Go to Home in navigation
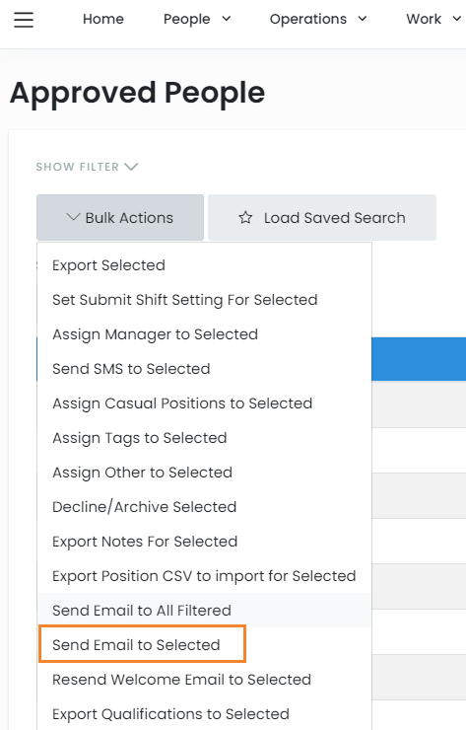This screenshot has height=730, width=466. tap(103, 19)
